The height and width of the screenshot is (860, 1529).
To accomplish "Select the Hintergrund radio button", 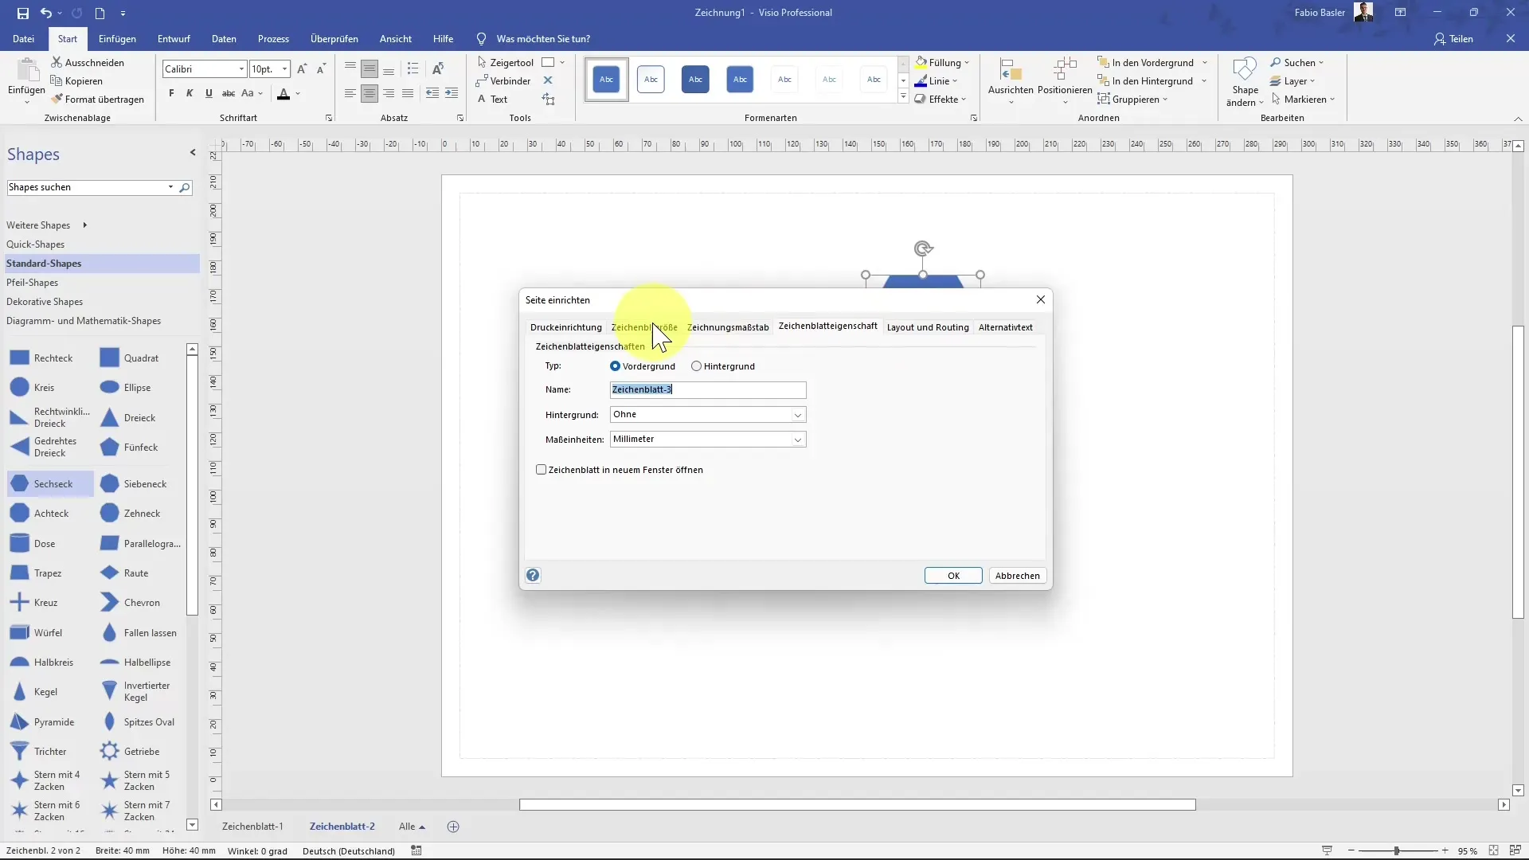I will [696, 366].
